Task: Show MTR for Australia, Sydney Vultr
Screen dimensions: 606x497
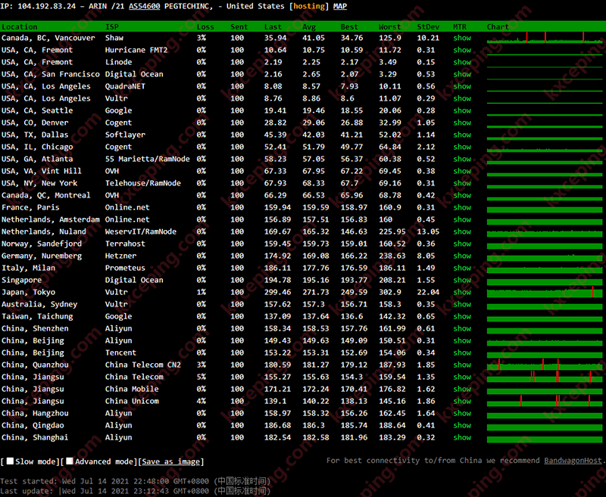Action: pos(462,304)
